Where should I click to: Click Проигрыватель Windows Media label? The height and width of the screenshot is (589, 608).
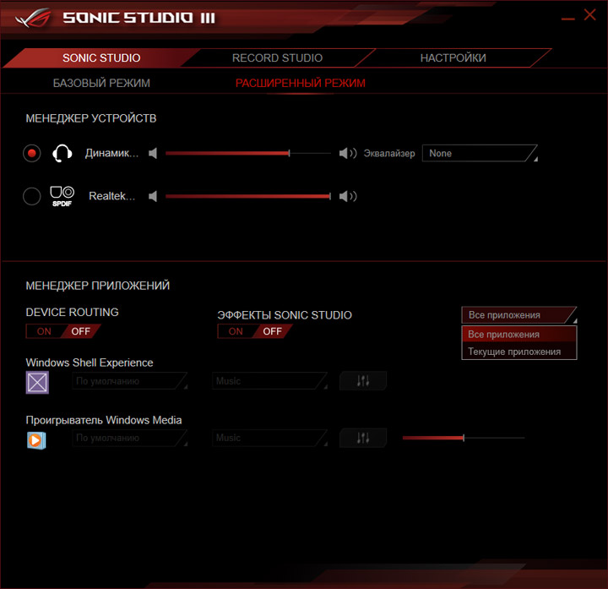point(104,420)
